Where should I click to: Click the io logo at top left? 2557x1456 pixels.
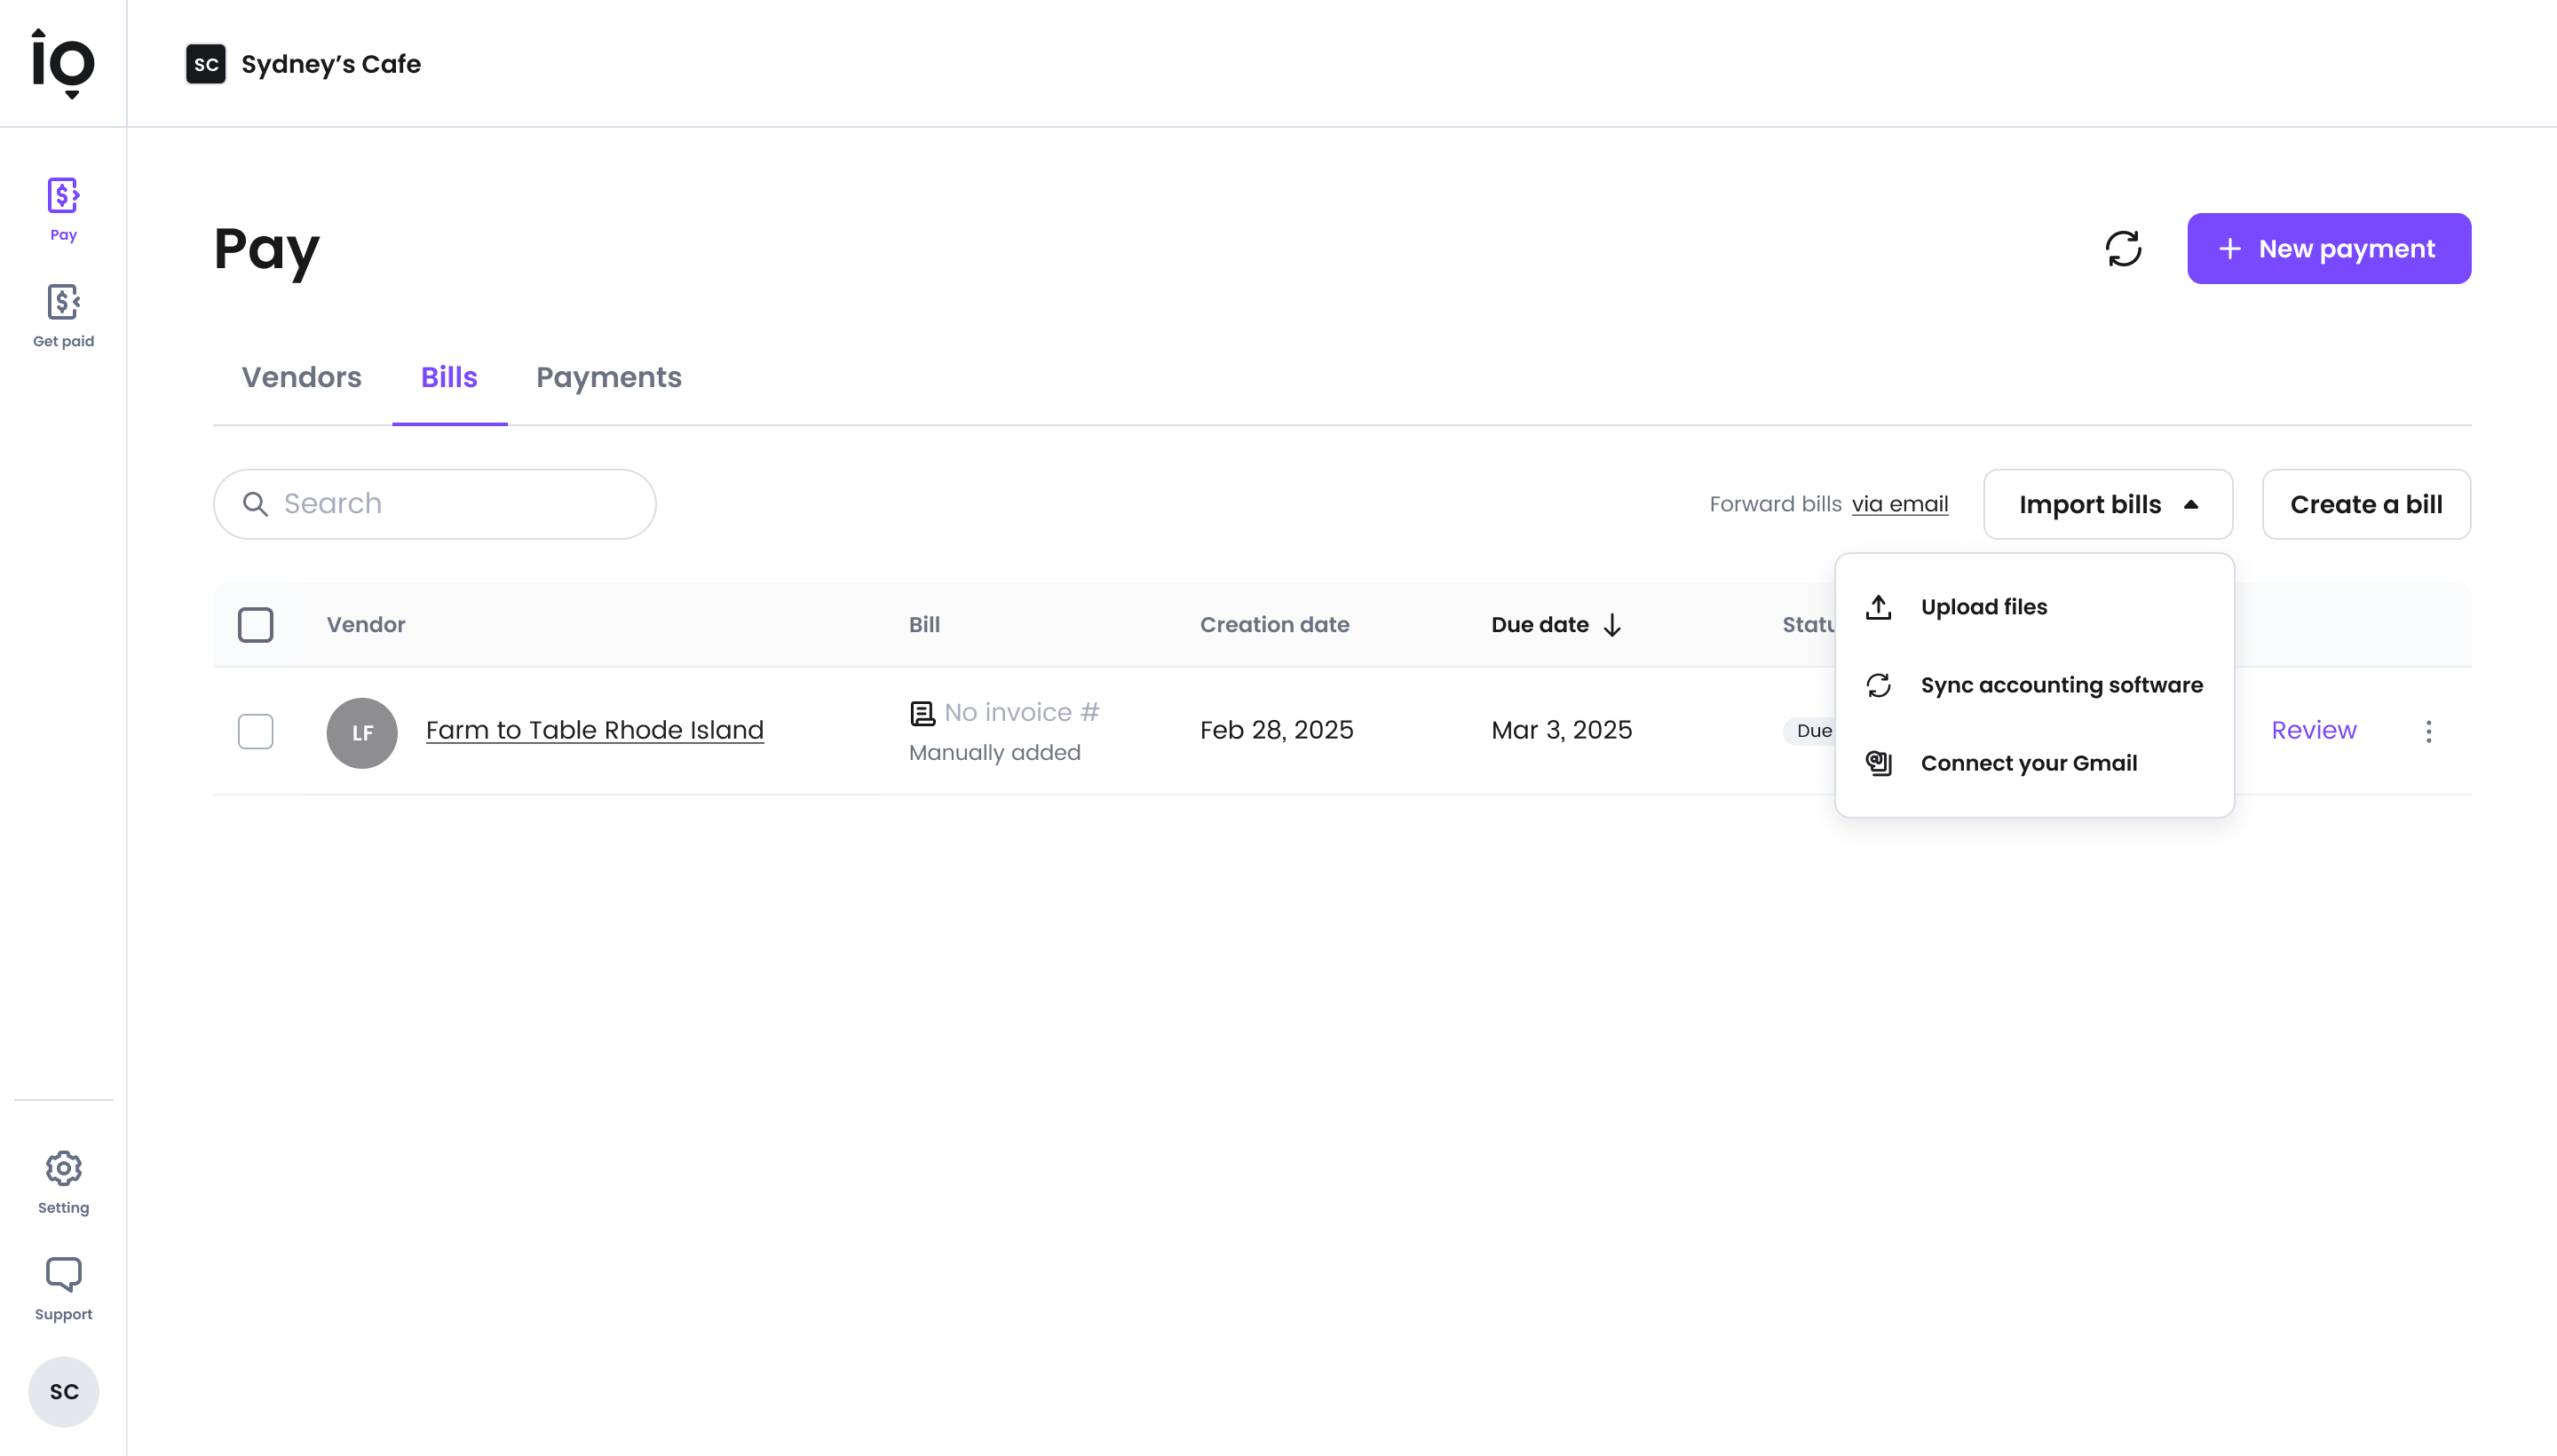click(x=63, y=63)
